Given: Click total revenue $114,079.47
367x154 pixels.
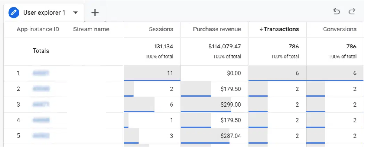Looking at the screenshot, I should coord(225,47).
